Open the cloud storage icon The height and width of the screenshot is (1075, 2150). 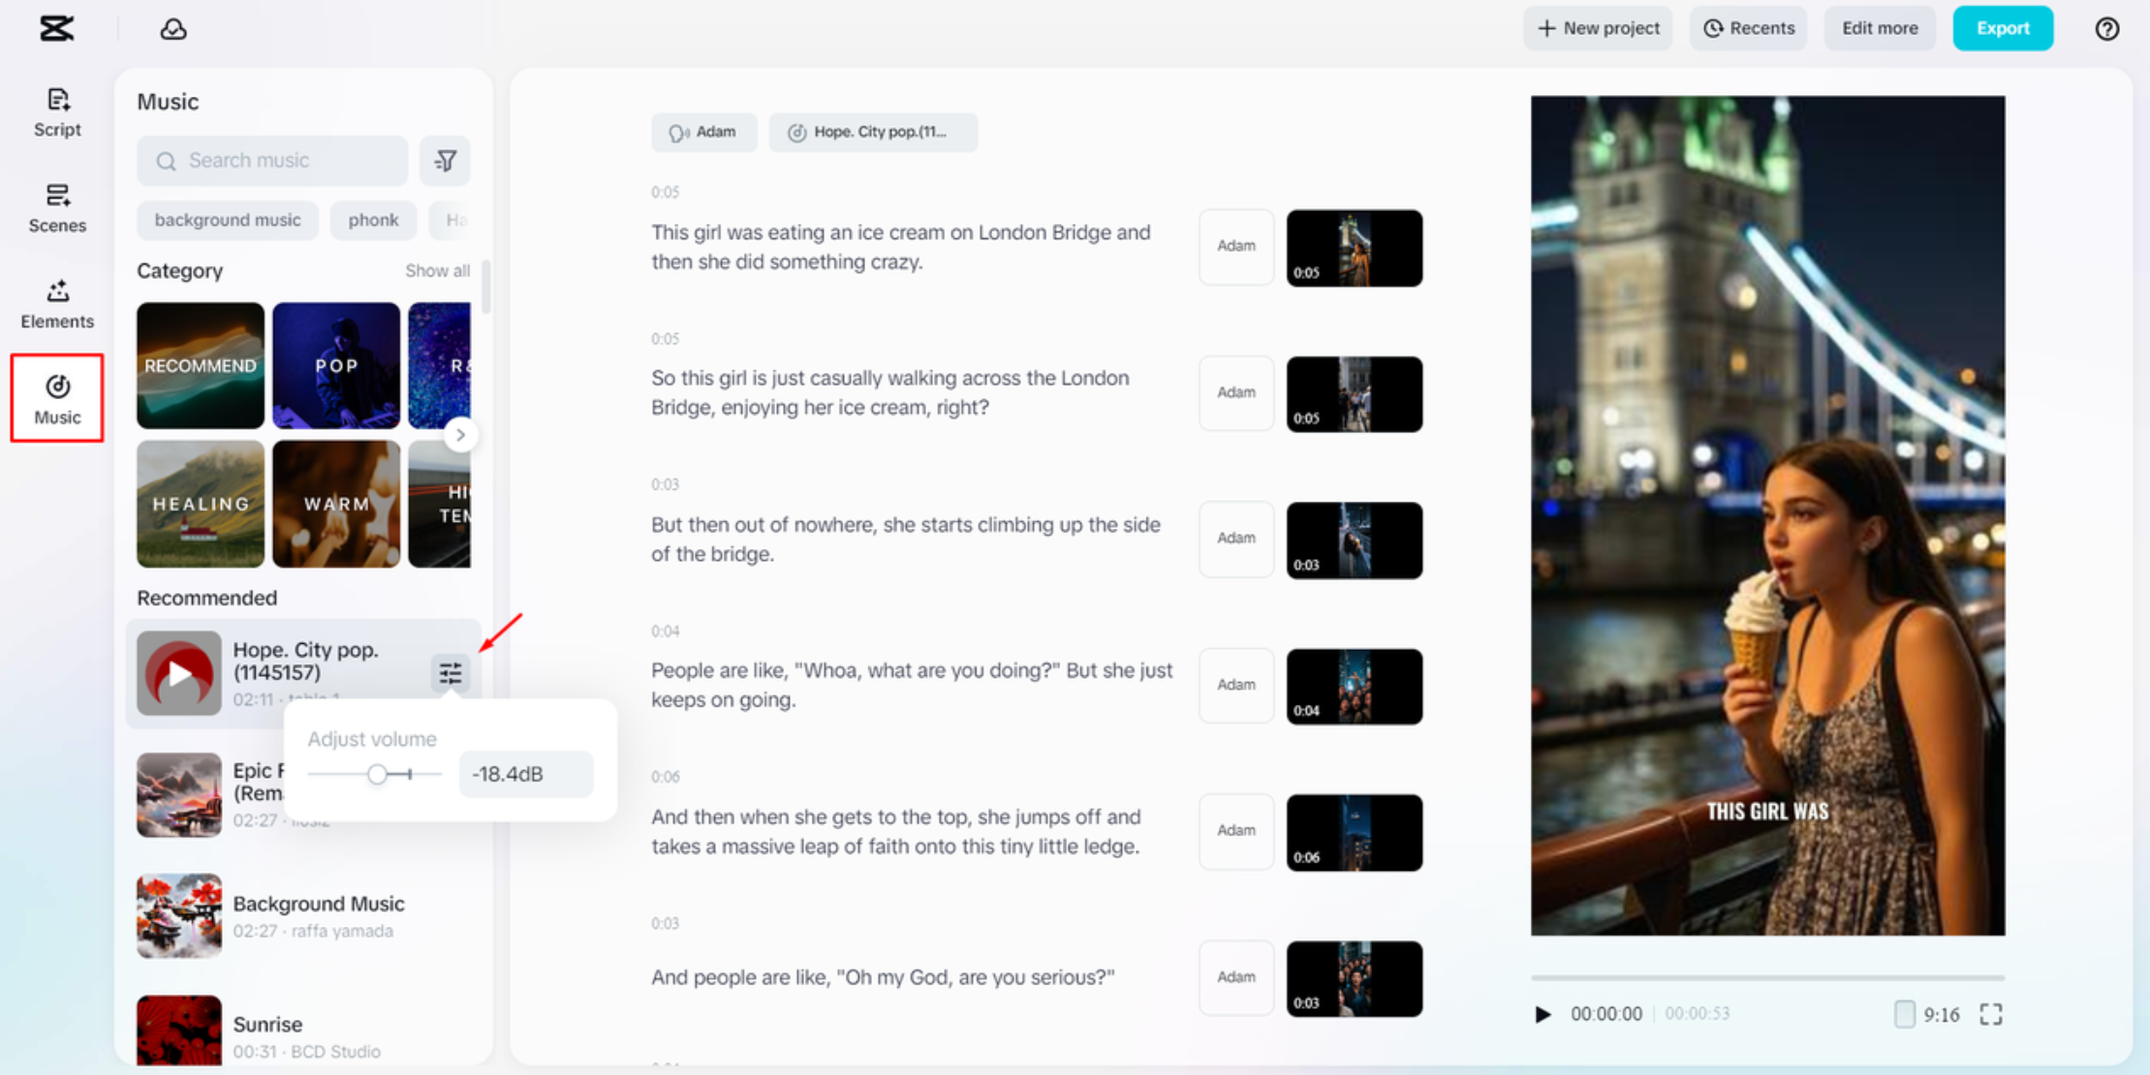click(x=173, y=29)
